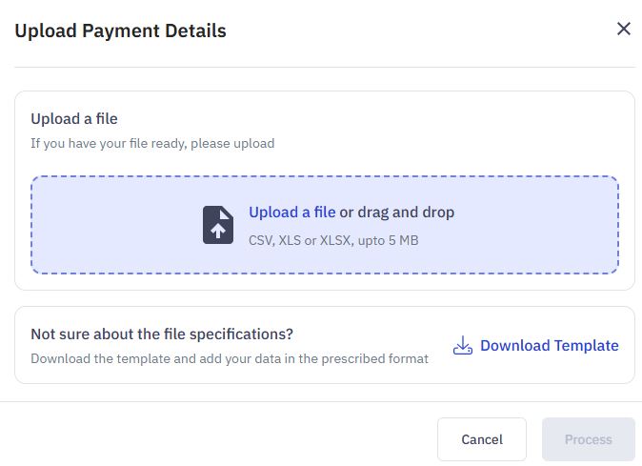Click the 'CSV, XLS or XLSX, upto 5 MB' hint

333,240
